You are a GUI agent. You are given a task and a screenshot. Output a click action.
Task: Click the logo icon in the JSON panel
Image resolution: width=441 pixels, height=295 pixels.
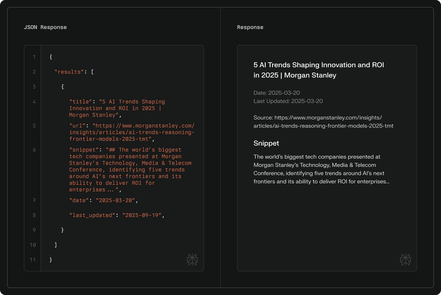click(193, 259)
